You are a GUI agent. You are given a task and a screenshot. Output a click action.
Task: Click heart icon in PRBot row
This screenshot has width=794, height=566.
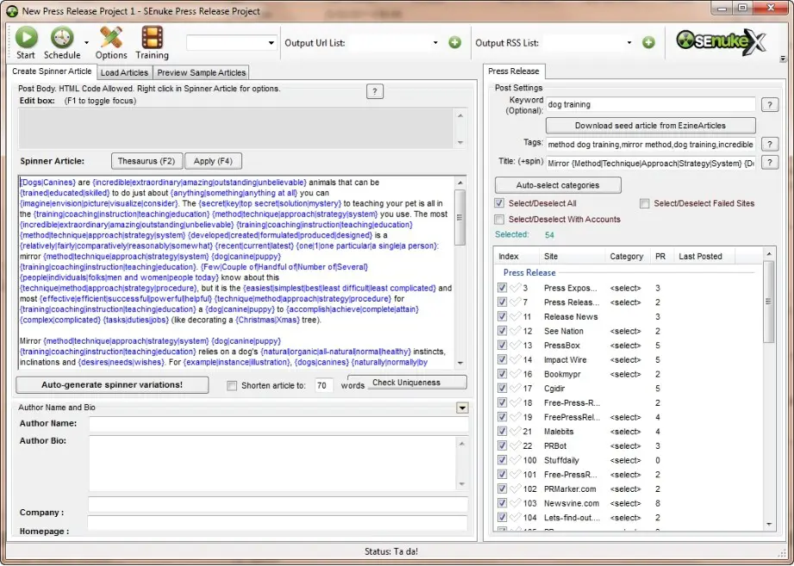(515, 445)
